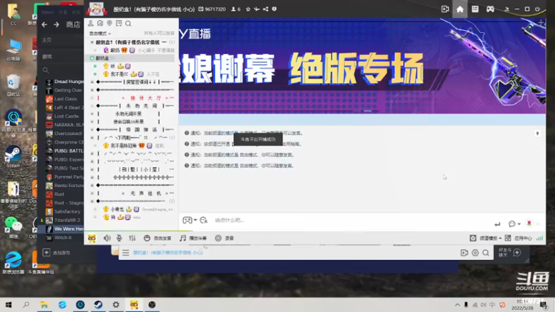The width and height of the screenshot is (555, 312).
Task: Open the template layout icon next to home
Action: [x=475, y=9]
